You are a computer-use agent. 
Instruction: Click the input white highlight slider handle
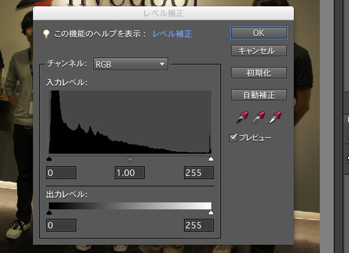click(x=211, y=159)
